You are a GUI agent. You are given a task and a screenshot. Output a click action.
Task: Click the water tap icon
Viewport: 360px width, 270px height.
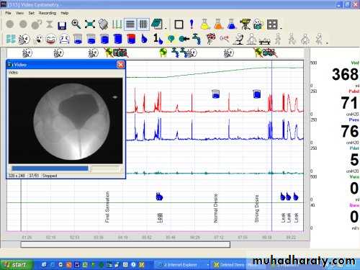click(197, 39)
